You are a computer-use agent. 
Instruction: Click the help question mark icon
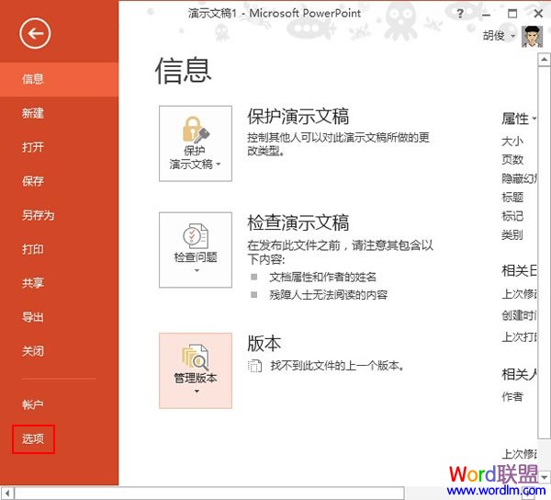click(460, 14)
